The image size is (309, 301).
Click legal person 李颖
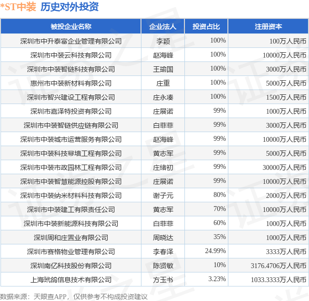163,41
